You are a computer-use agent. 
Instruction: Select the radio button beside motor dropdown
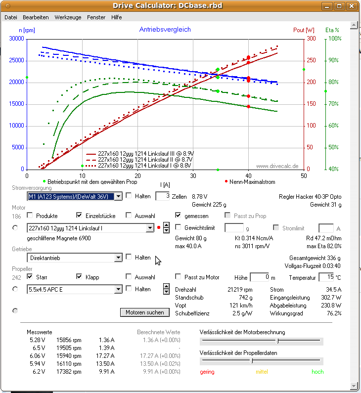(15, 228)
